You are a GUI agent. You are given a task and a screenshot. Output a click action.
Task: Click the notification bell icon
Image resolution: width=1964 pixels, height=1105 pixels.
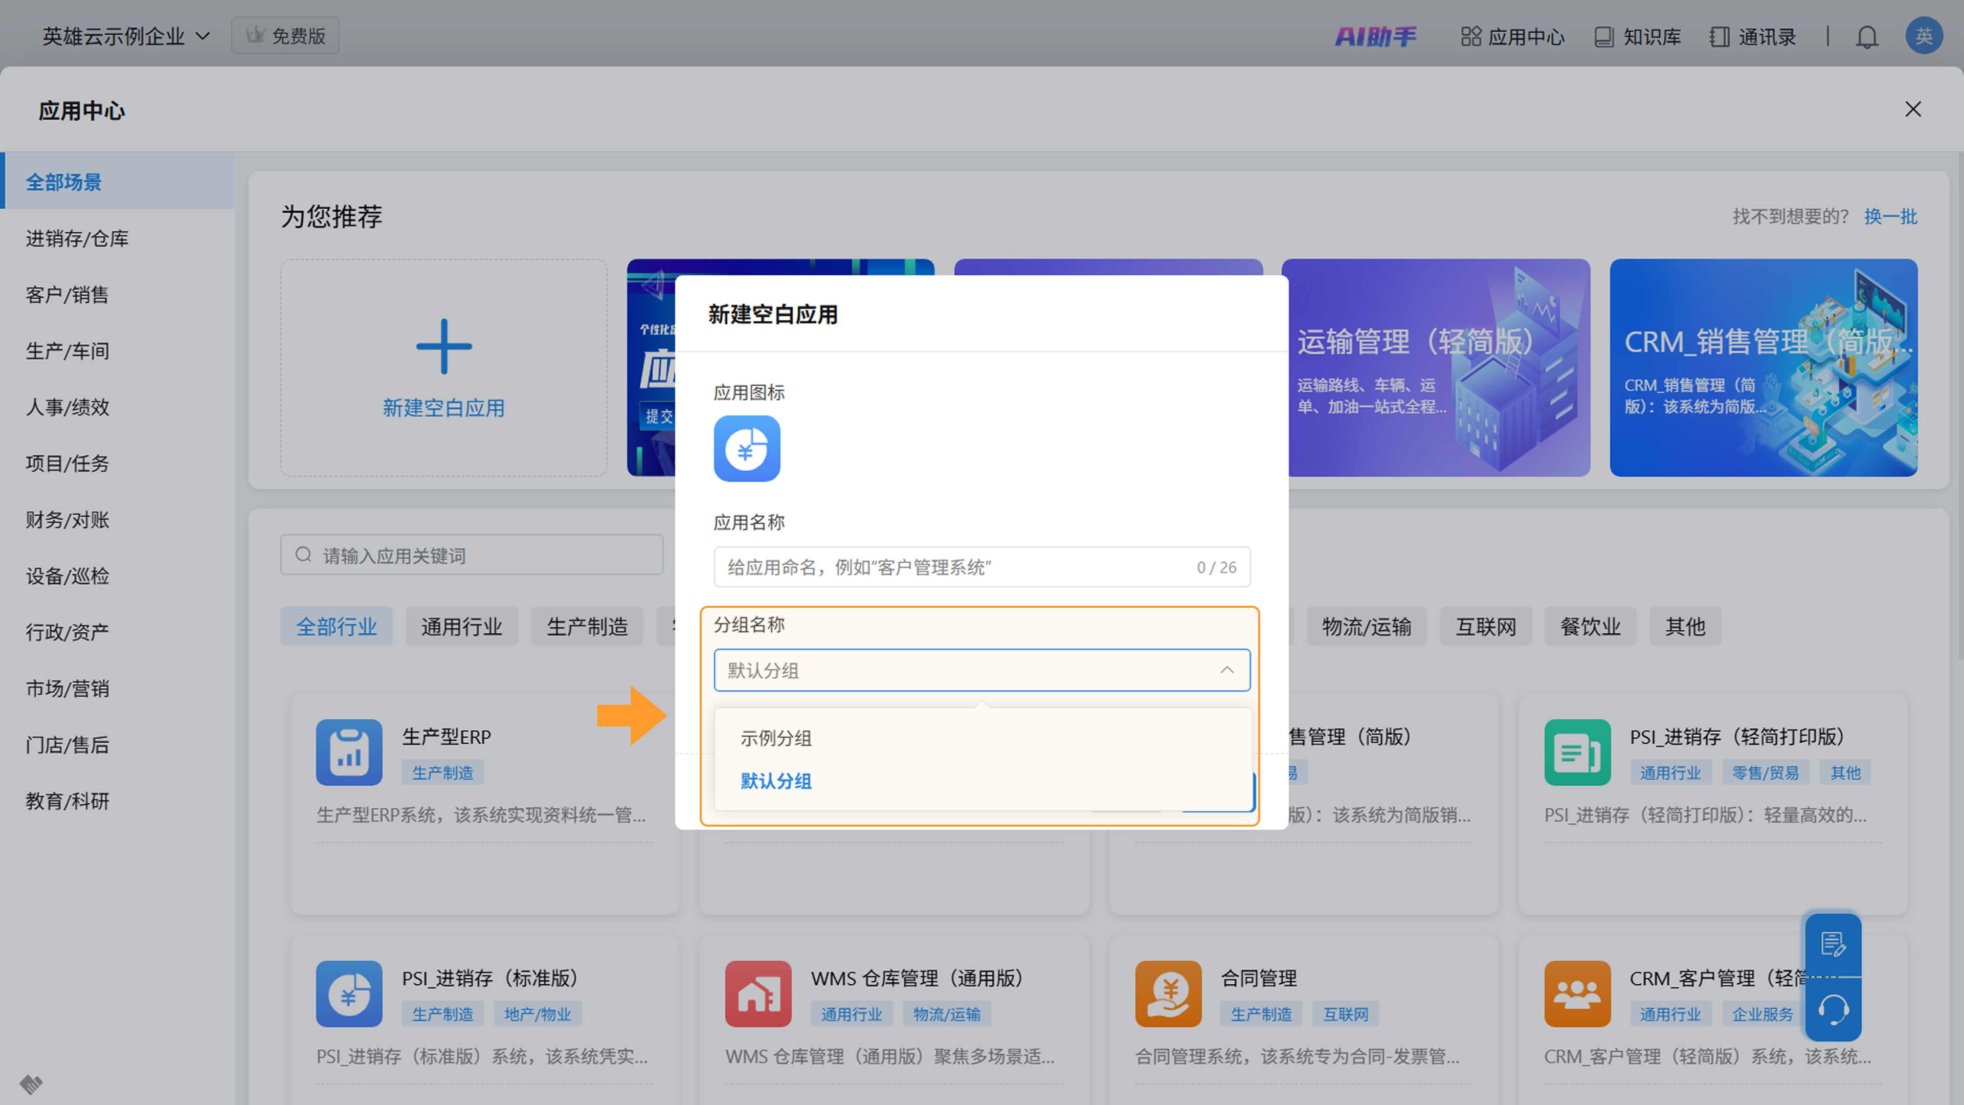pyautogui.click(x=1866, y=37)
